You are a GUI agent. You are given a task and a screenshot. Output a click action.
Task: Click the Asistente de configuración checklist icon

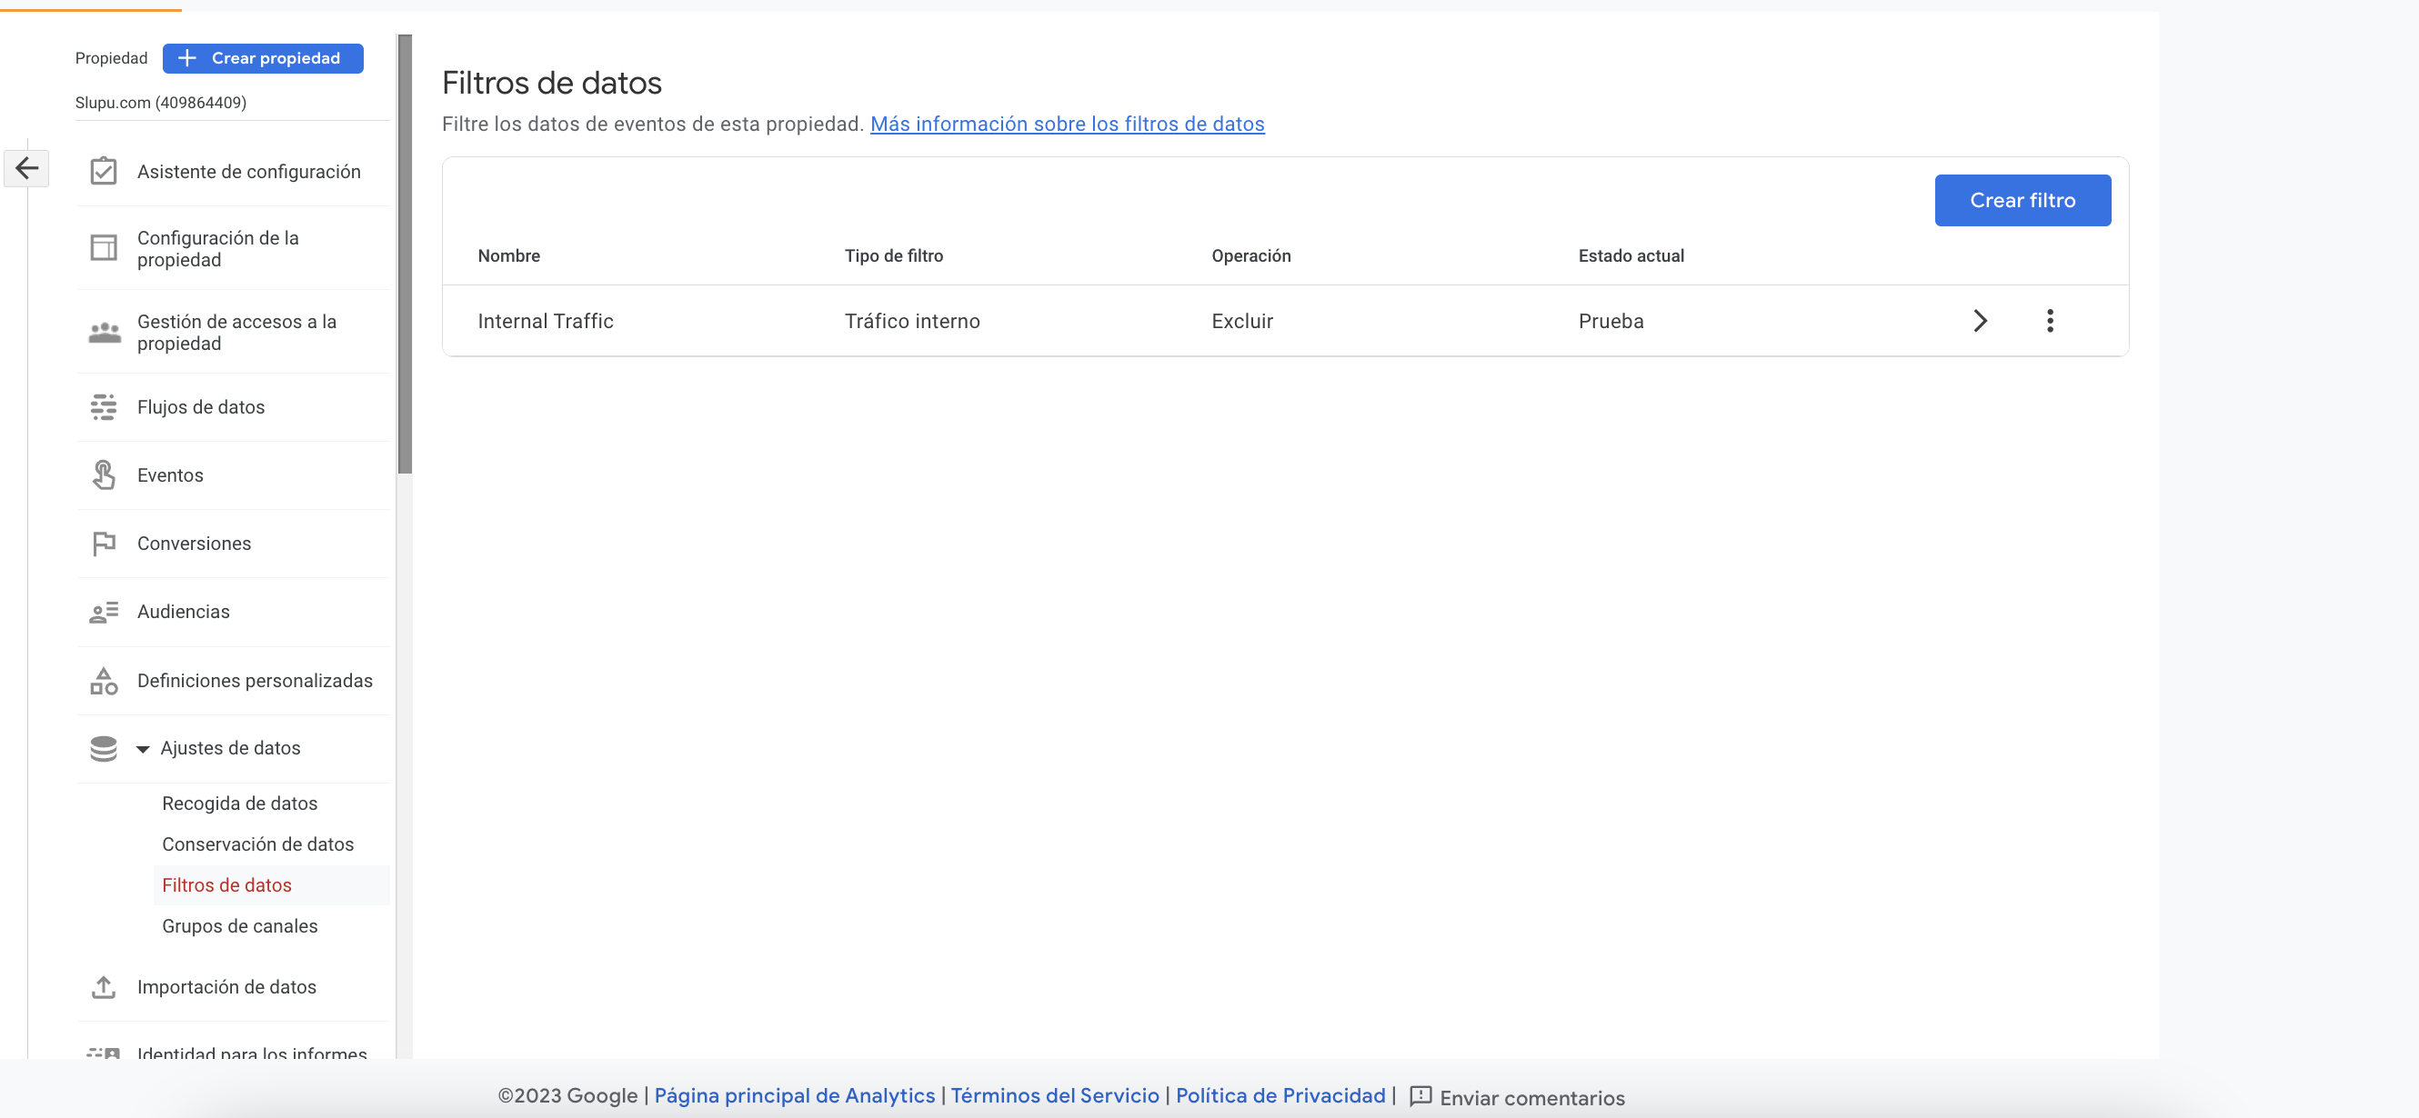104,172
